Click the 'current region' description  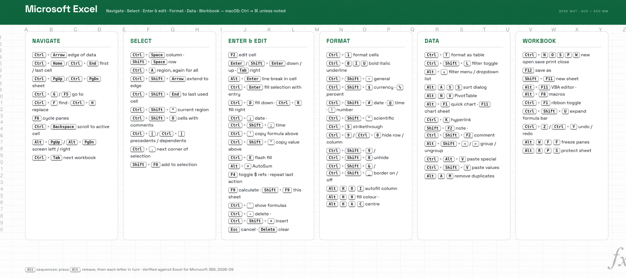click(x=193, y=110)
